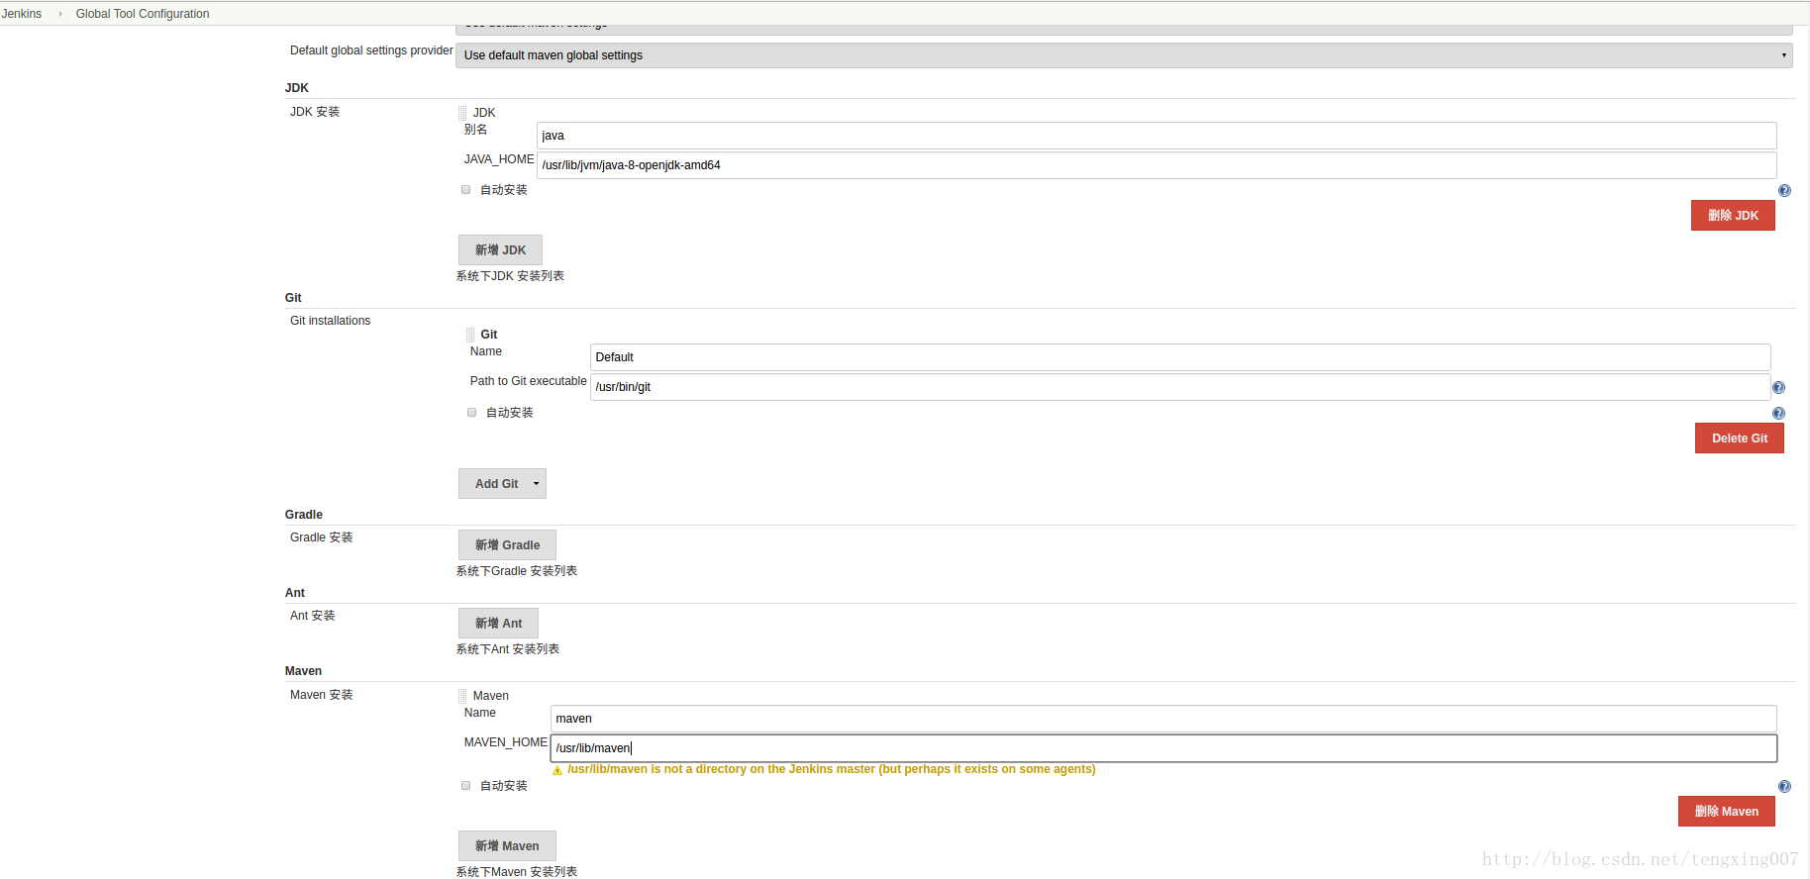Open help icon next to Path to Git executable
The image size is (1810, 879).
click(1778, 387)
